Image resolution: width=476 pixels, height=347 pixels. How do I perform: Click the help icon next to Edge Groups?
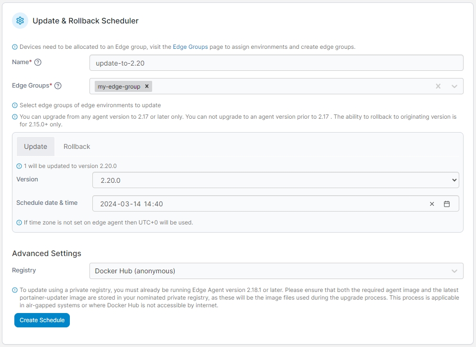pos(58,86)
